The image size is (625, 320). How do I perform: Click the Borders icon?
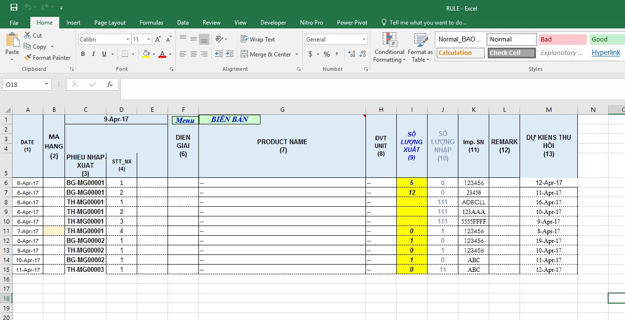[x=125, y=54]
